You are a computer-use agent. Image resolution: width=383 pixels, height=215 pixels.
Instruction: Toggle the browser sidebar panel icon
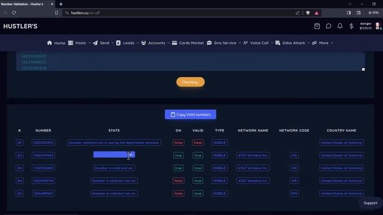pyautogui.click(x=348, y=13)
